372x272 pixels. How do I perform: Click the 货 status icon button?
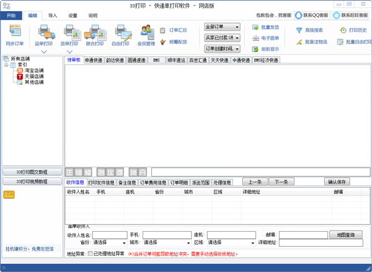click(133, 172)
